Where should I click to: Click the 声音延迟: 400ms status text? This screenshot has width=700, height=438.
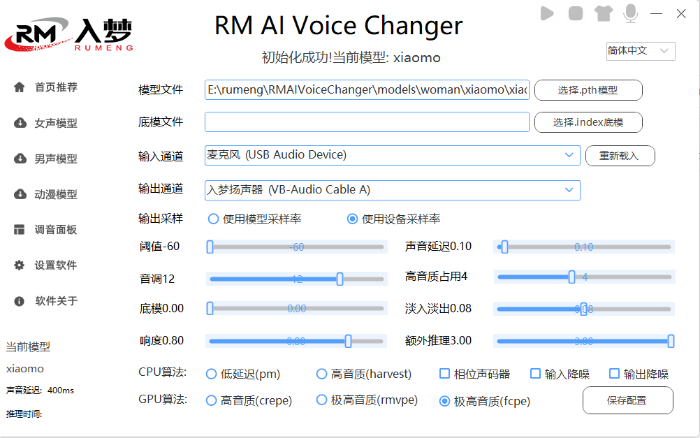pos(40,390)
